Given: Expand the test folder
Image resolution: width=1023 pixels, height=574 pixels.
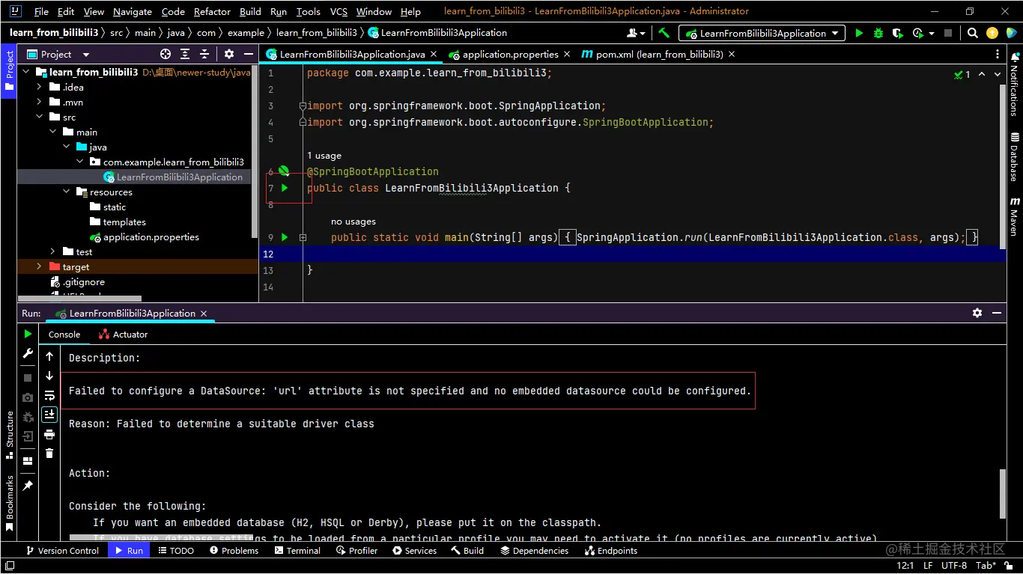Looking at the screenshot, I should 52,251.
